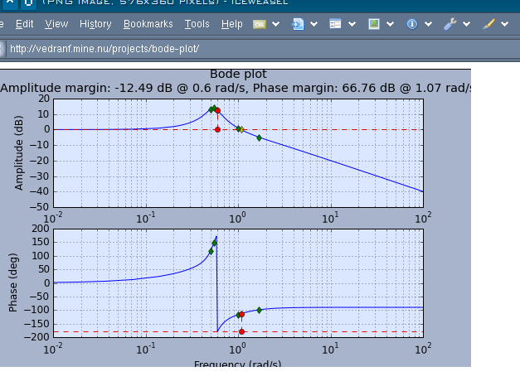Open the History menu

[x=95, y=24]
